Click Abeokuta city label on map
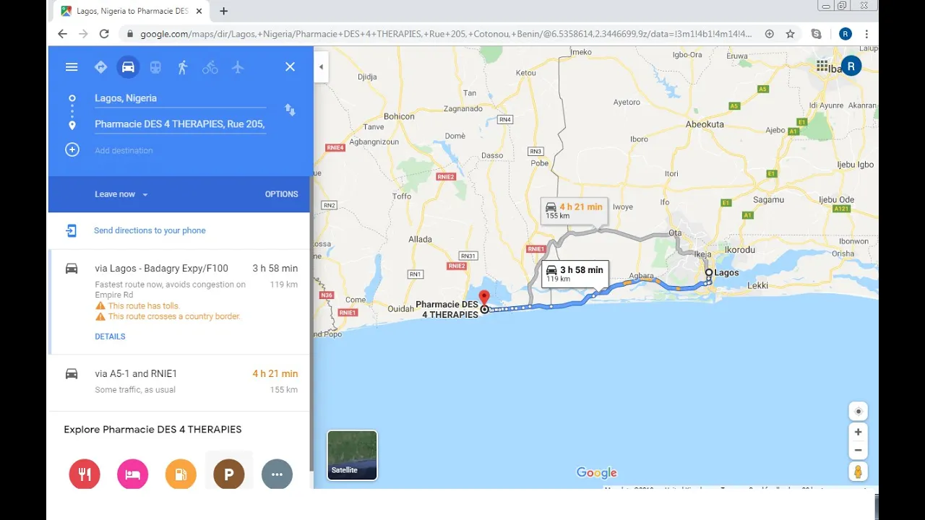This screenshot has width=925, height=520. [705, 124]
